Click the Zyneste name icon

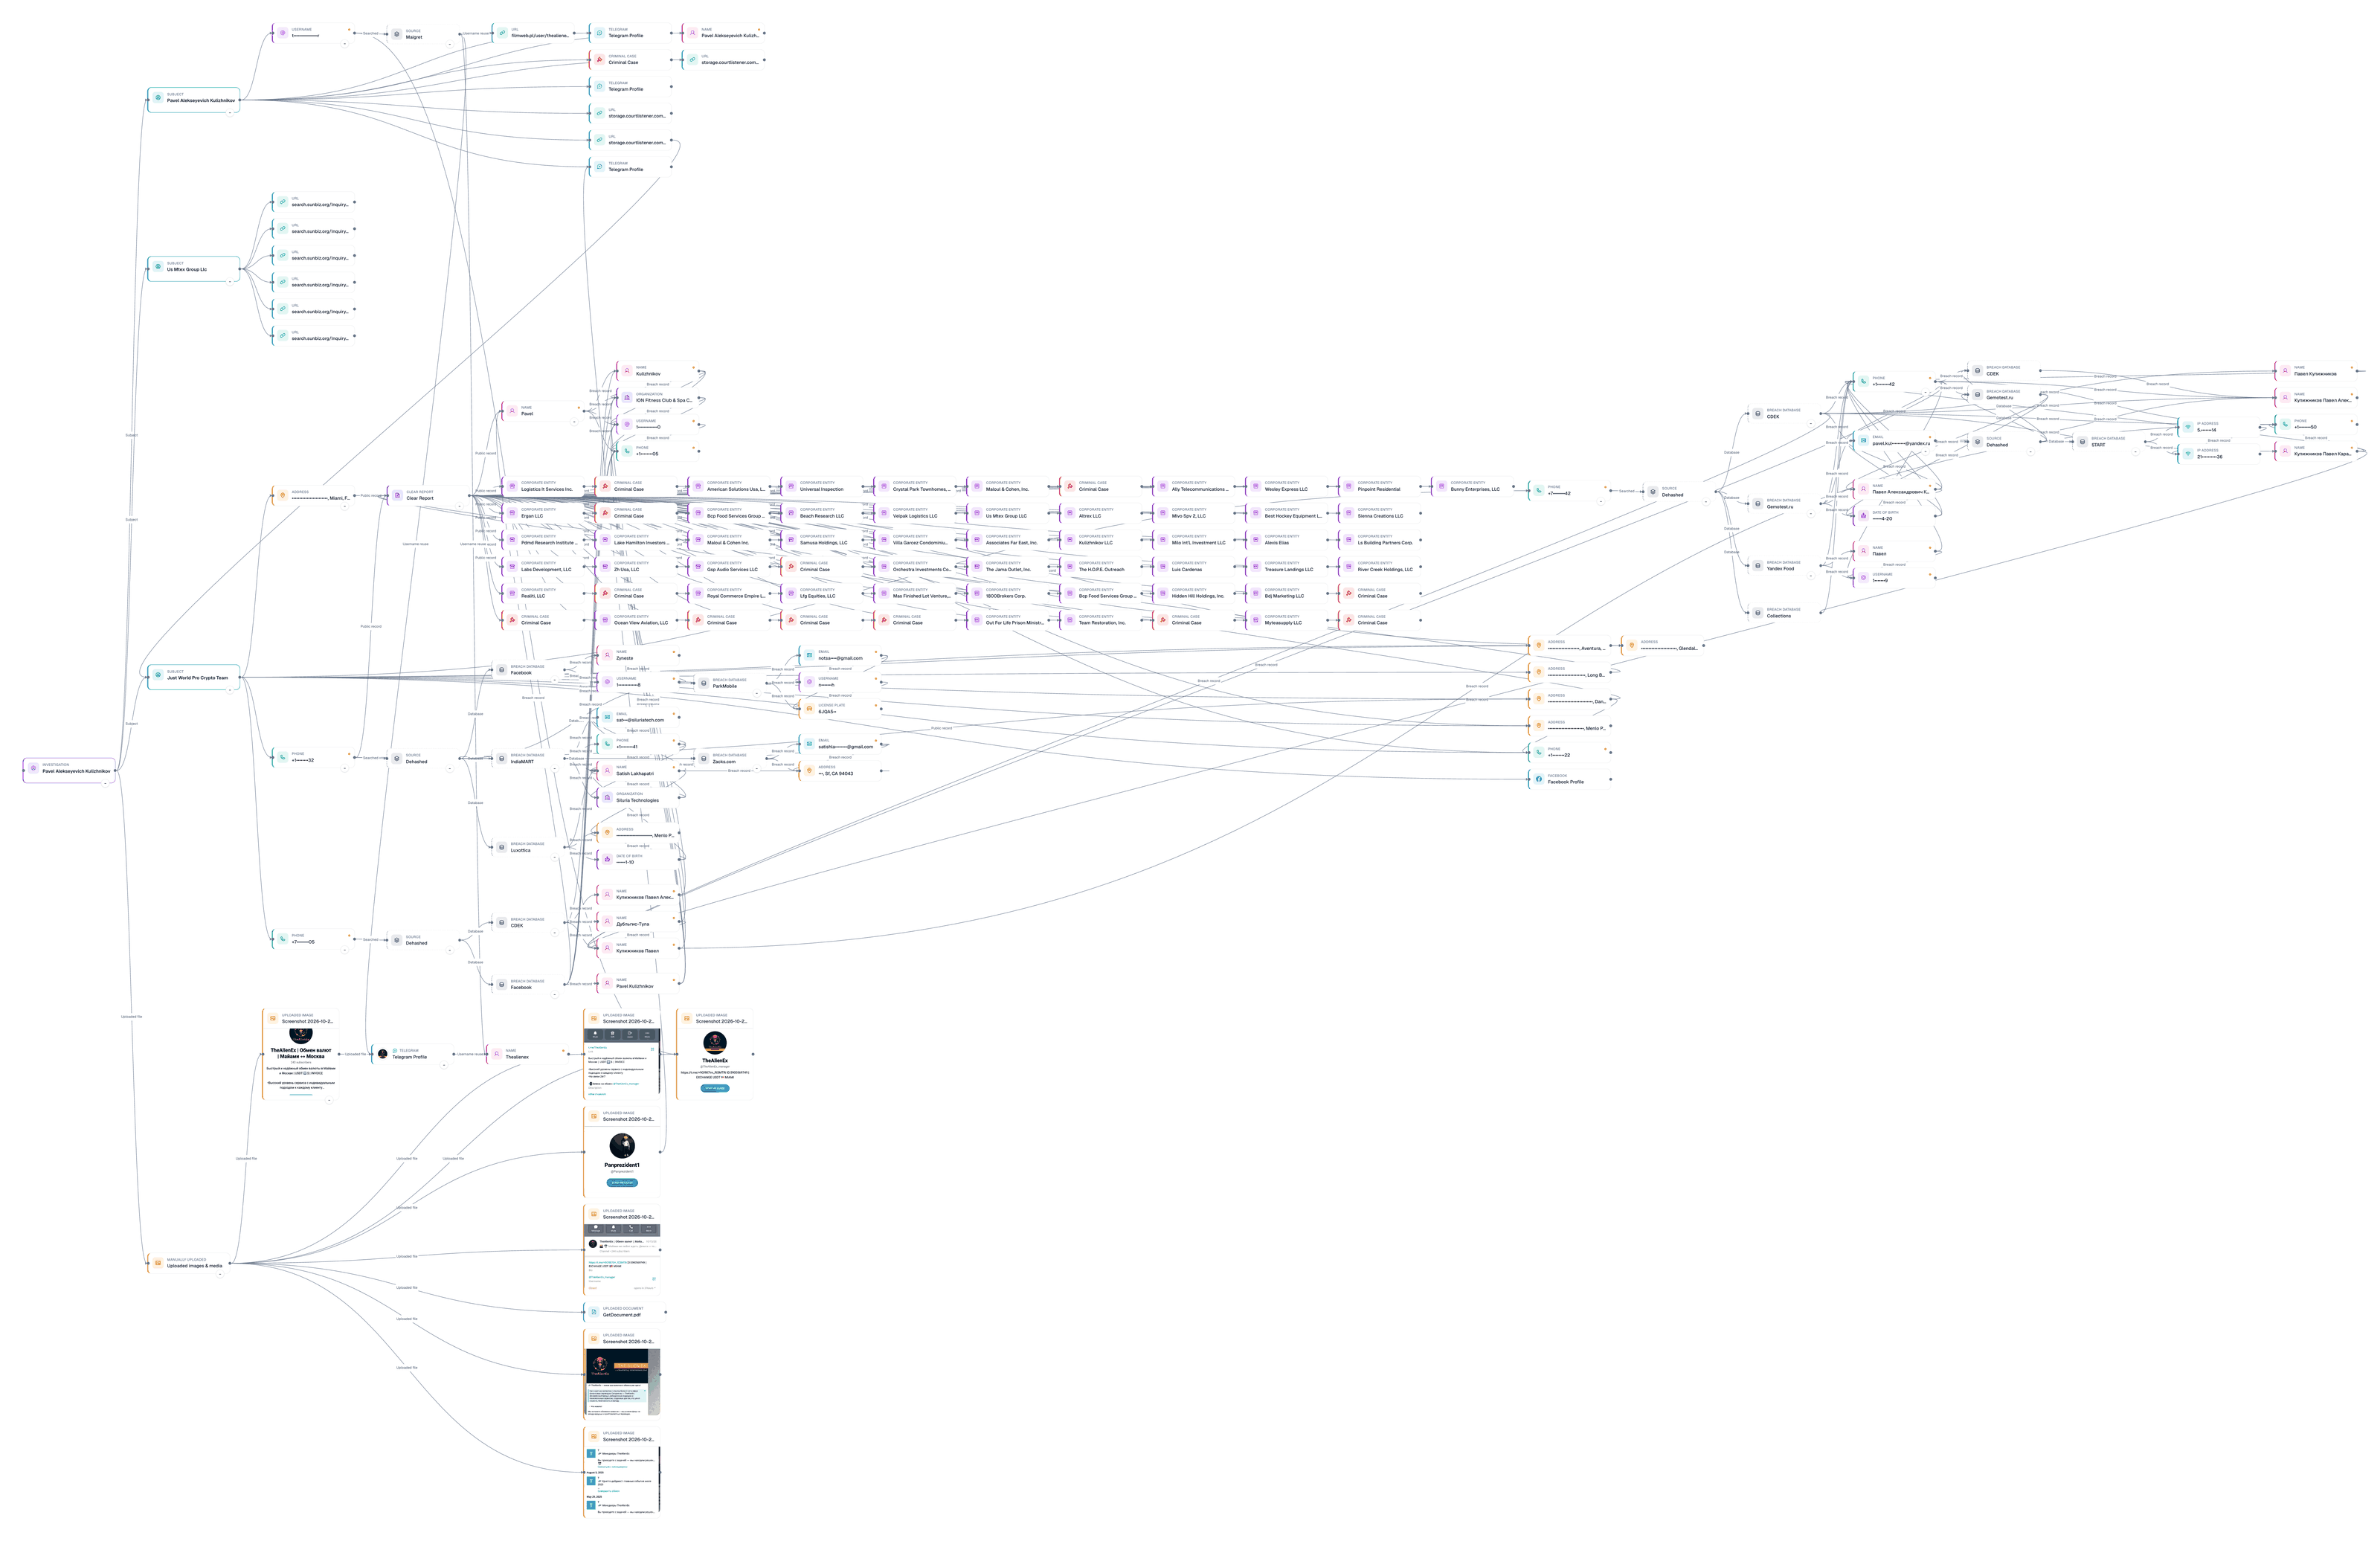[607, 655]
